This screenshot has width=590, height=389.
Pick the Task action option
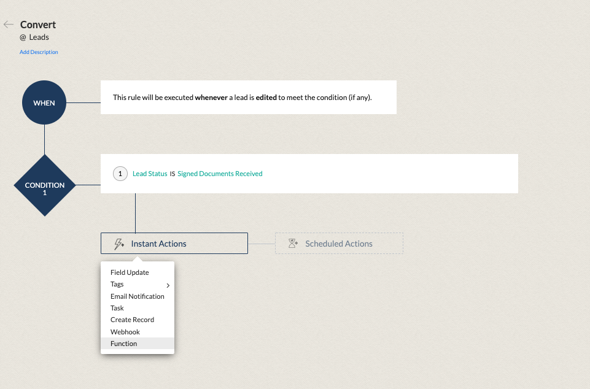[117, 308]
